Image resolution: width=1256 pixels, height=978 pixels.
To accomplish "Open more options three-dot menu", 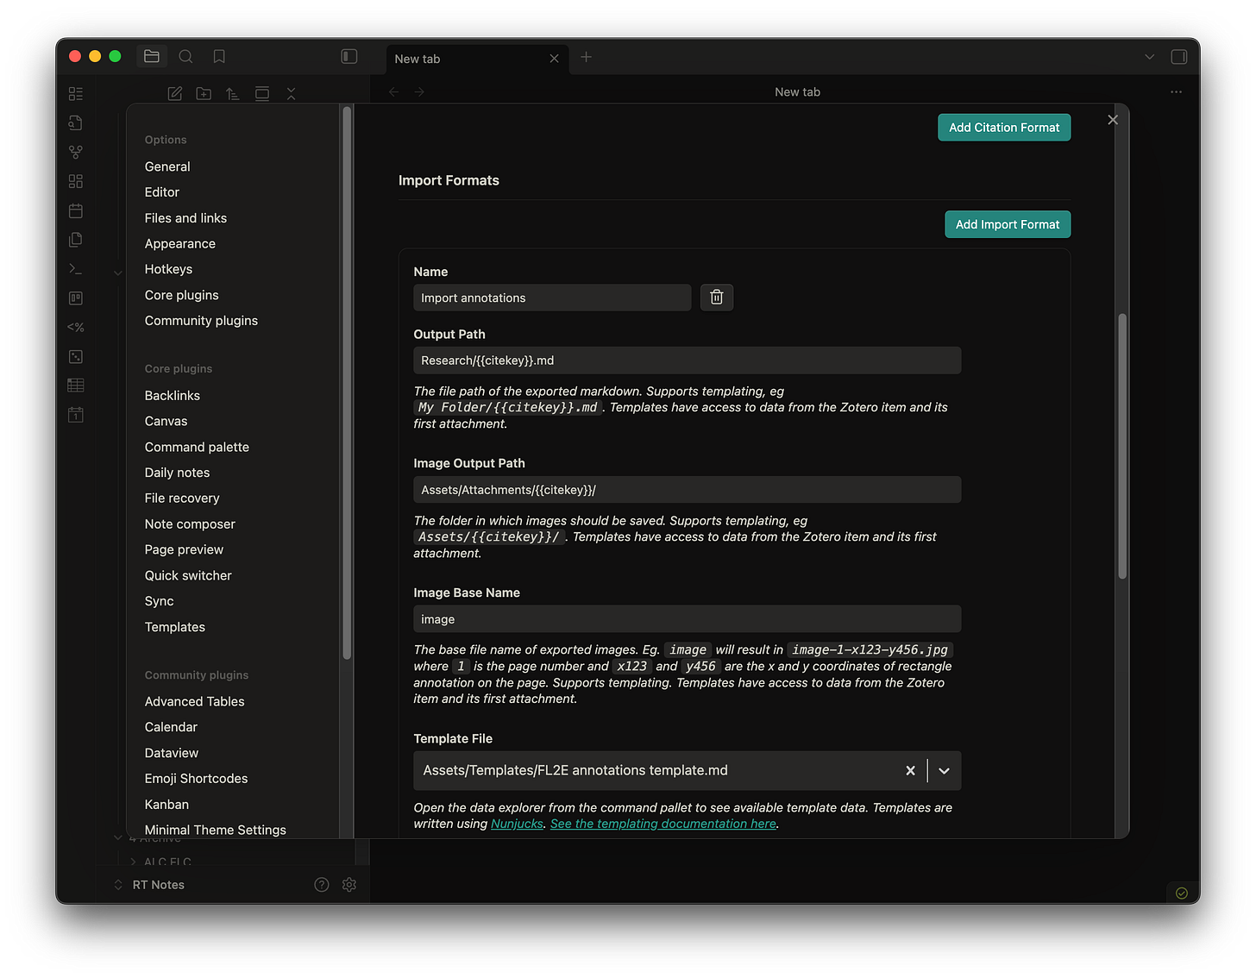I will coord(1176,92).
